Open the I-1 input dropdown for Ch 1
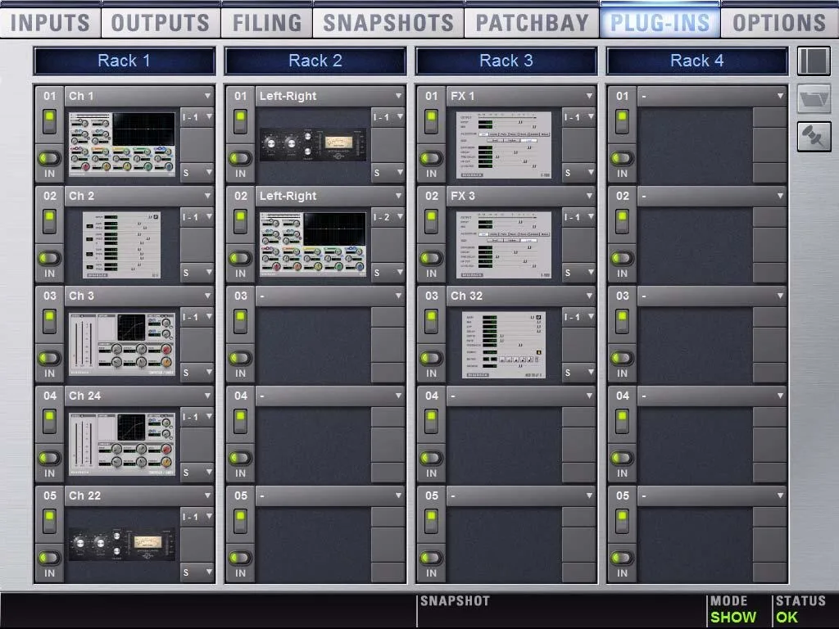 coord(197,117)
